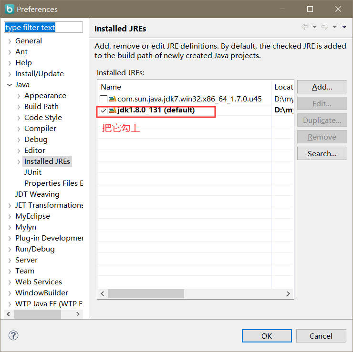Expand the Debug subnode arrow
This screenshot has width=353, height=352.
coord(19,140)
